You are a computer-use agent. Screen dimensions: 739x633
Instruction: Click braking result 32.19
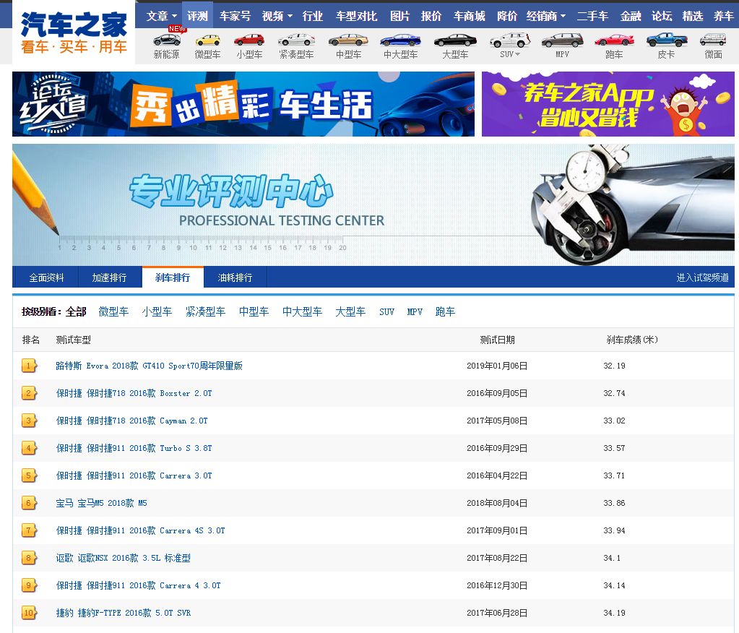pyautogui.click(x=614, y=366)
